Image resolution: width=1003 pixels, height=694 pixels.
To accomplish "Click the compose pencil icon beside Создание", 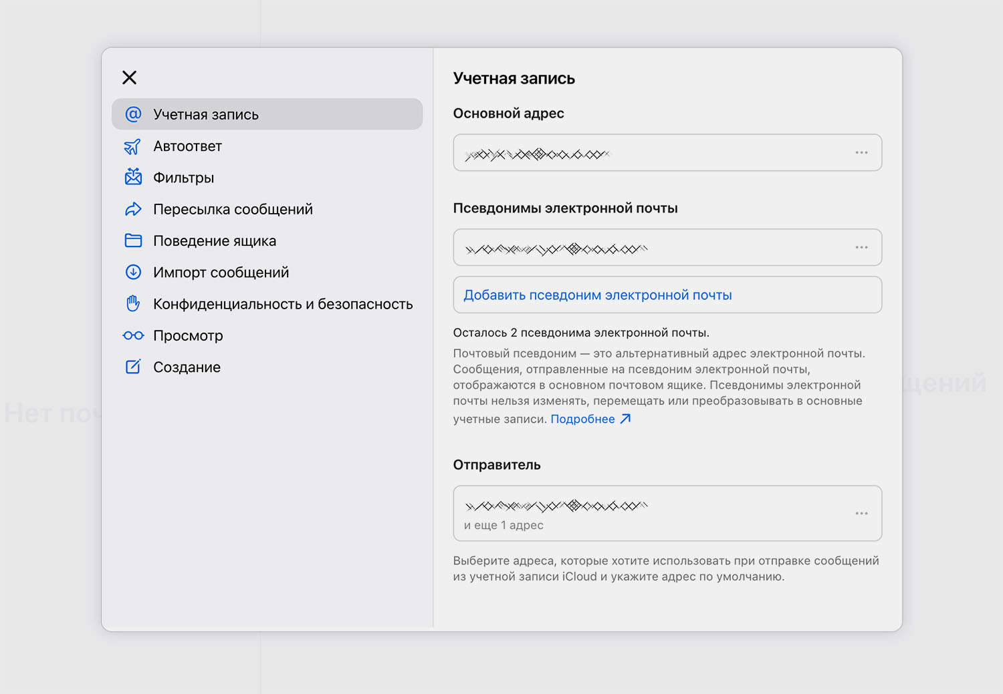I will point(133,367).
